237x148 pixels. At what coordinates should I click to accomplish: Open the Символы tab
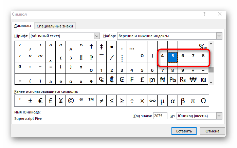(x=23, y=26)
